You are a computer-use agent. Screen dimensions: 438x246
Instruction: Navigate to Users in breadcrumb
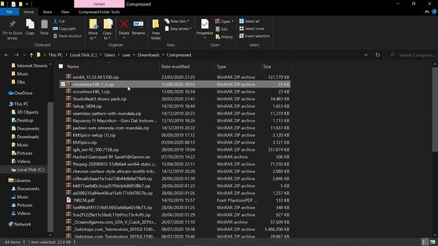coord(109,55)
